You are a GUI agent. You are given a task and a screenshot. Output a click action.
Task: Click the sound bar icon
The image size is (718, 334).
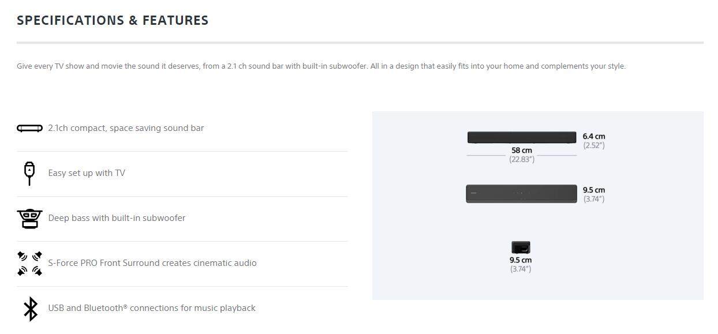click(29, 128)
